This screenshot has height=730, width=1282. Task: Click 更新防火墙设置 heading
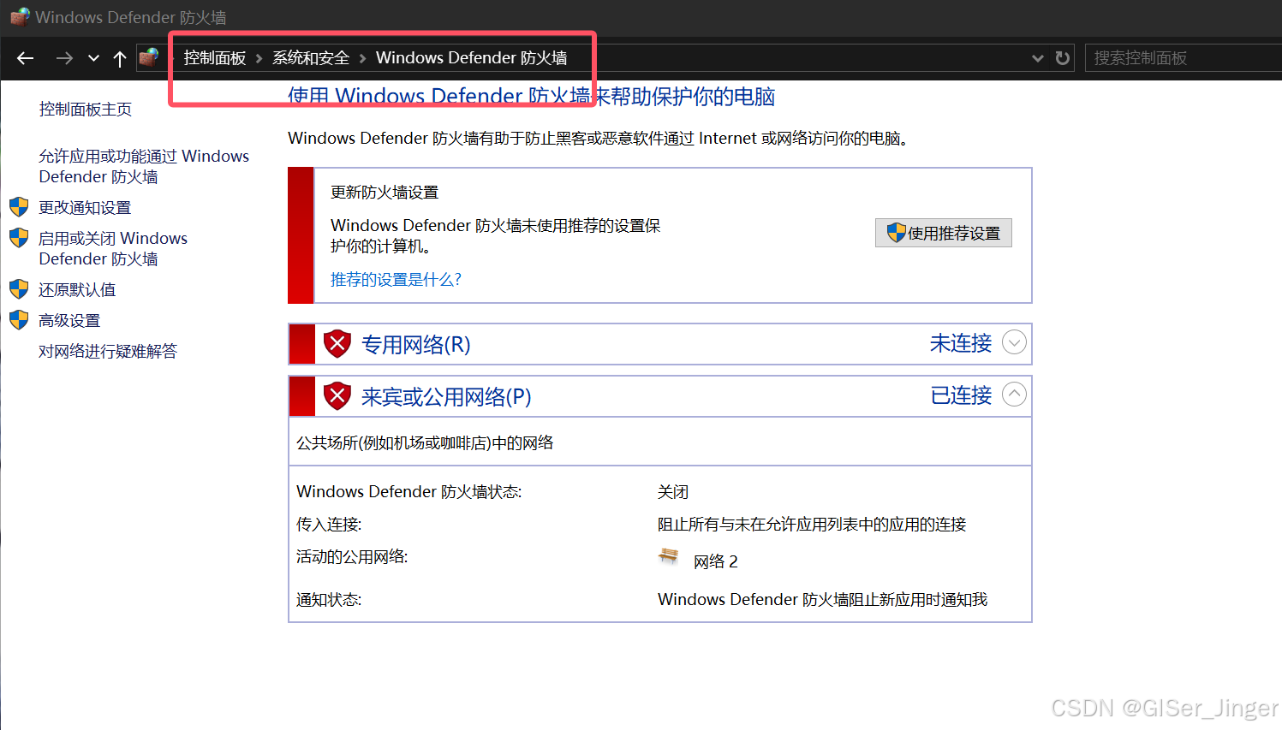[x=385, y=193]
